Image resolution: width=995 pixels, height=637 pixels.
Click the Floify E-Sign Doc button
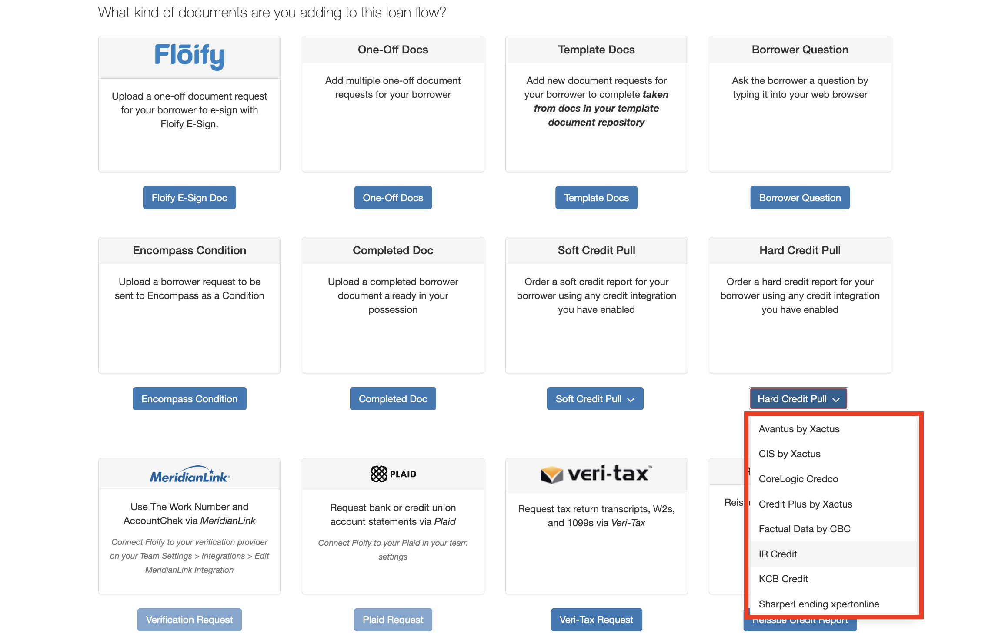click(x=189, y=197)
